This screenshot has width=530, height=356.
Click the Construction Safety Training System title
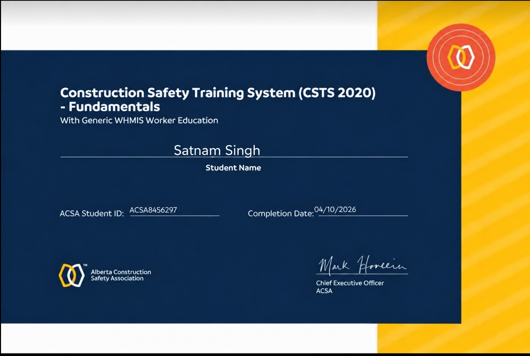[x=218, y=93]
